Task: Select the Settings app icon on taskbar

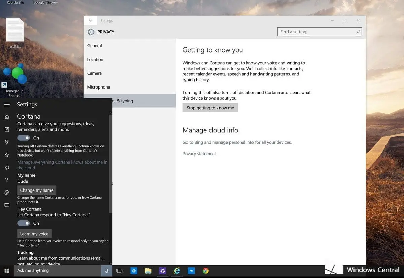Action: 163,271
